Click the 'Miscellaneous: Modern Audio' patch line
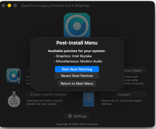This screenshot has width=156, height=129. (x=78, y=61)
